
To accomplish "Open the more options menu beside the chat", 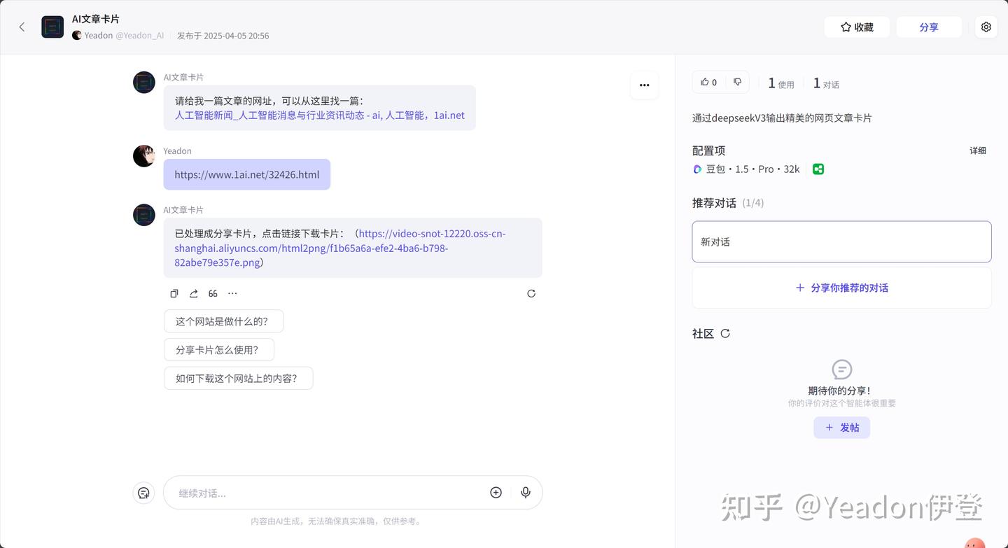I will tap(645, 85).
